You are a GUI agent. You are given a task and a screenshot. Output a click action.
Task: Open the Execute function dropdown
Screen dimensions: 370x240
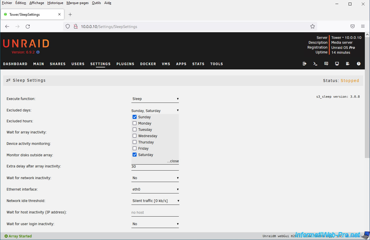[155, 99]
